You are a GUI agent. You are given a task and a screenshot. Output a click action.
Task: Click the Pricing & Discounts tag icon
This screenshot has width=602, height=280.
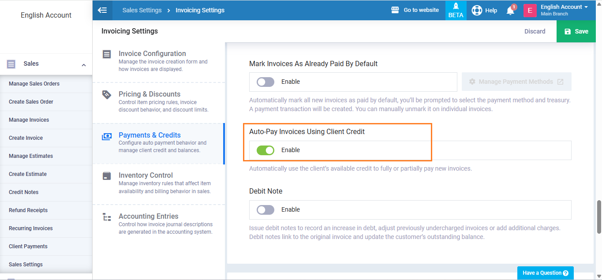click(107, 95)
